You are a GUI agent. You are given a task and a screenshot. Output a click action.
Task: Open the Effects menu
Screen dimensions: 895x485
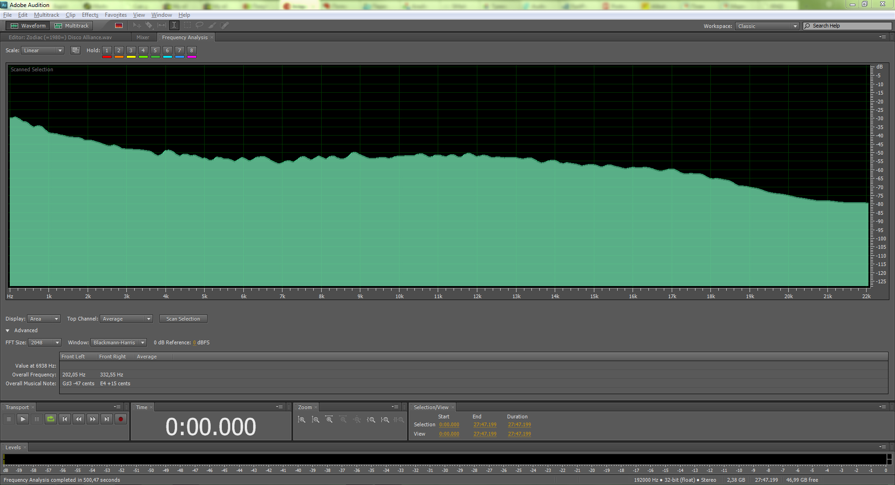coord(90,15)
